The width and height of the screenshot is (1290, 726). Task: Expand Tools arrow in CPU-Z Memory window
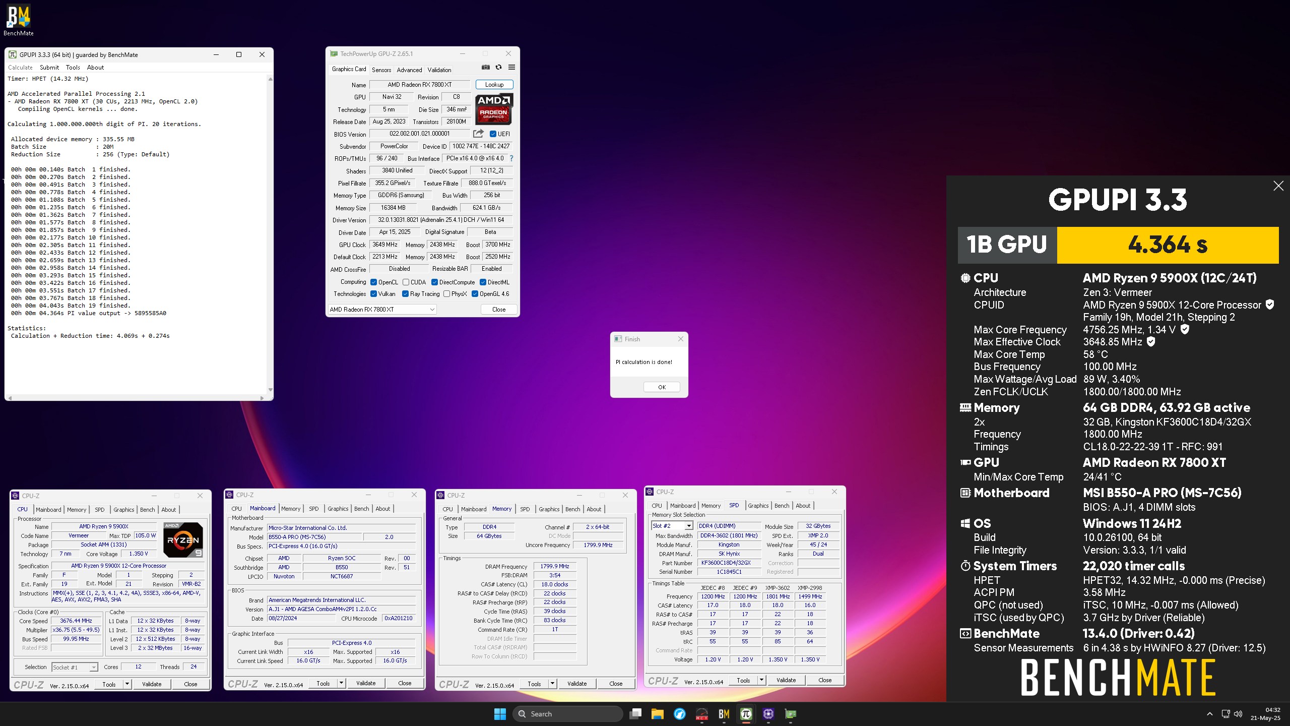pos(552,684)
